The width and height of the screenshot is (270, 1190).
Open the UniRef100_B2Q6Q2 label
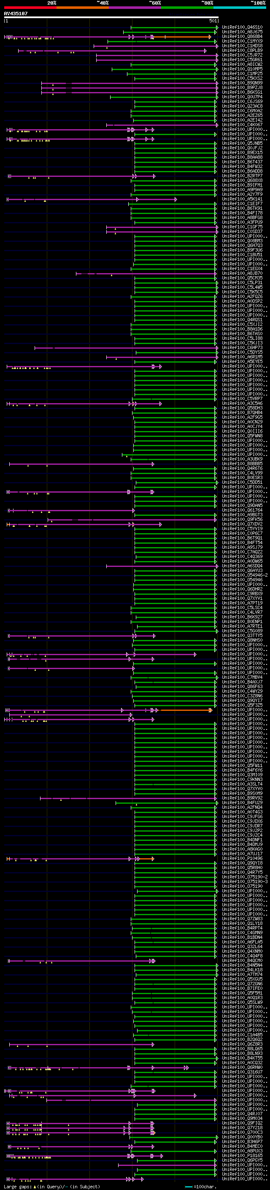[x=242, y=1039]
